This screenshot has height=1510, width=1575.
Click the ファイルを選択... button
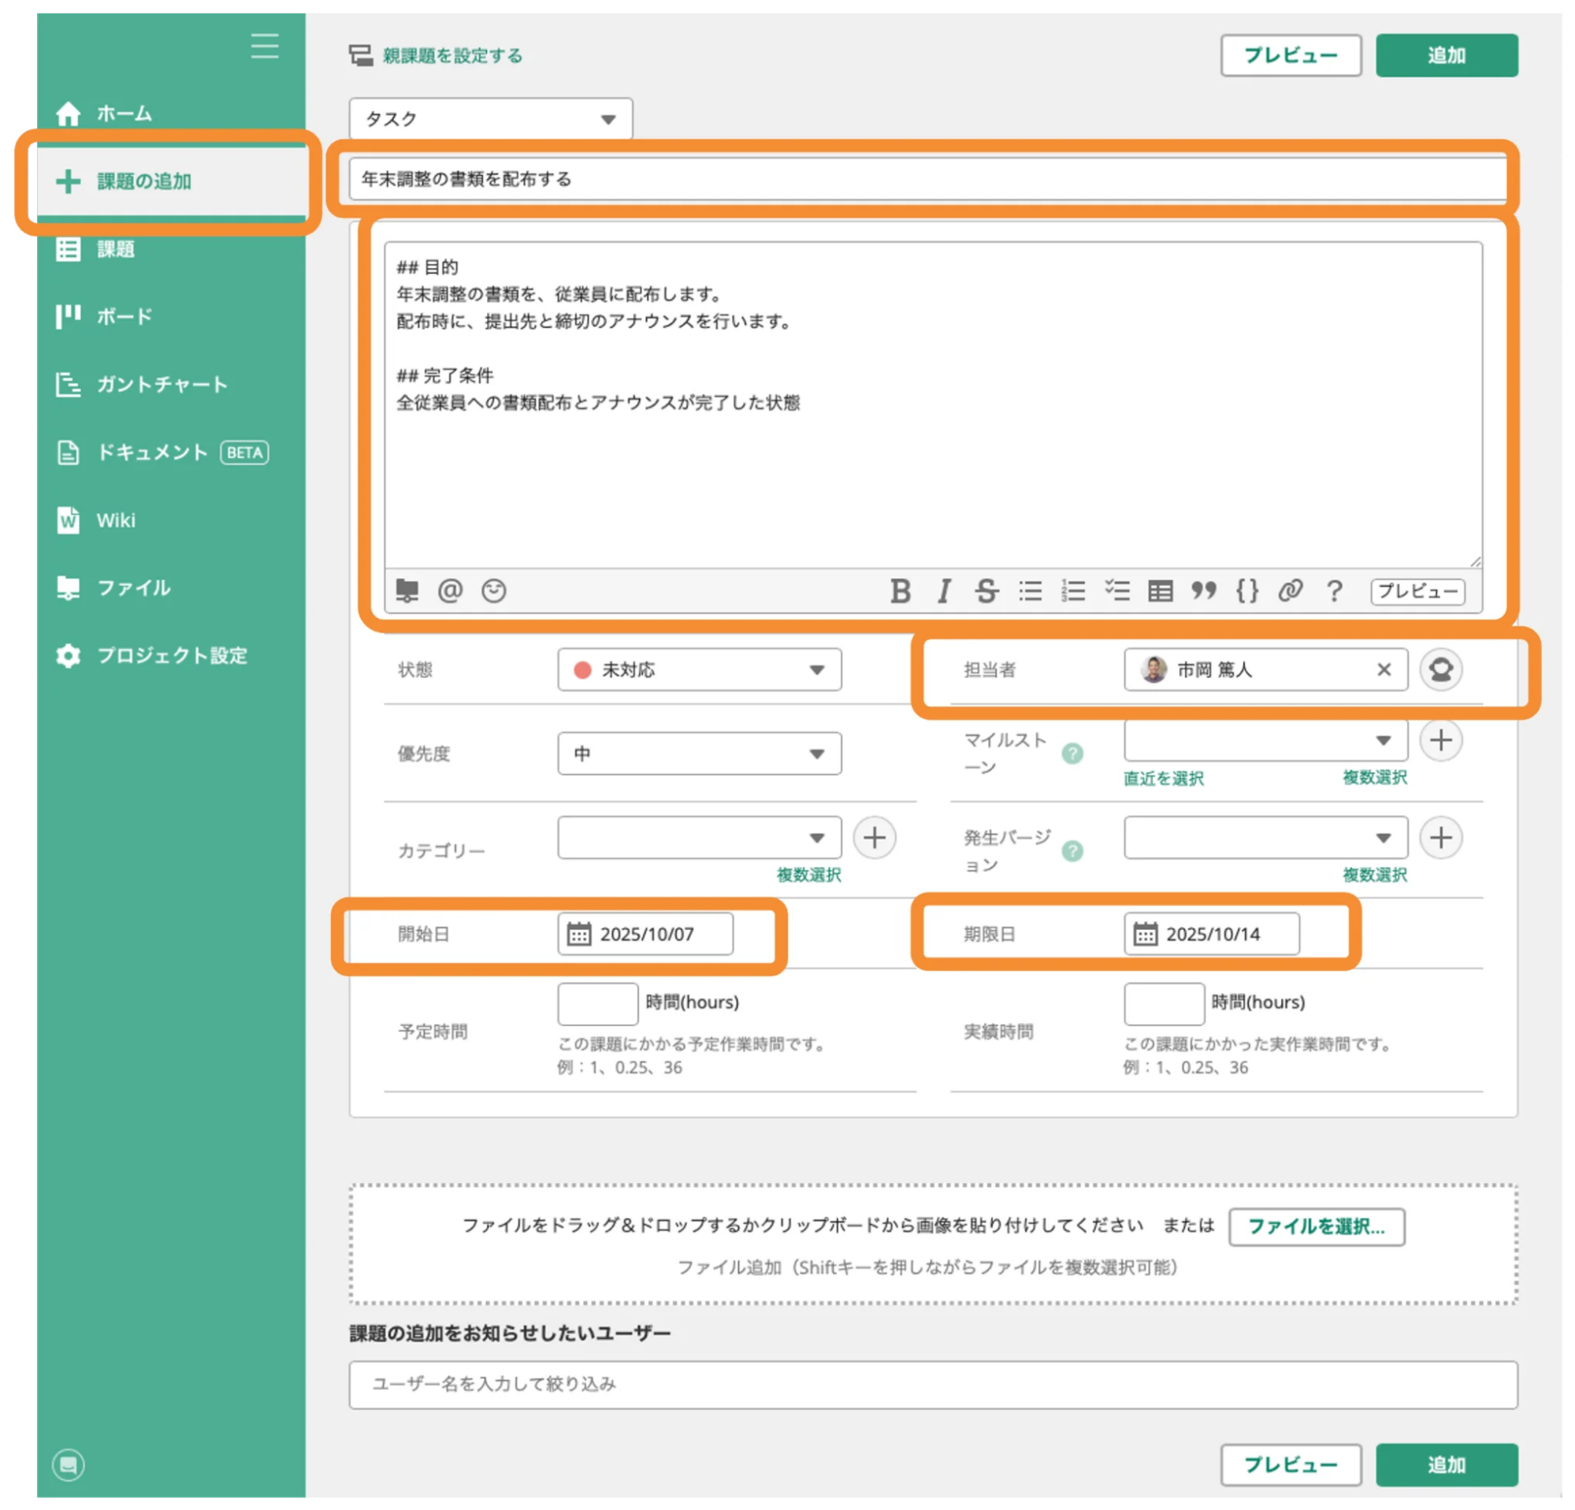[1317, 1226]
